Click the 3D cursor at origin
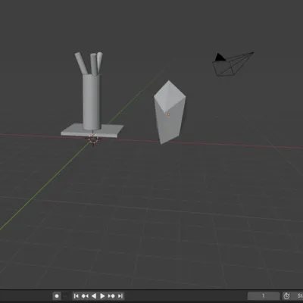 click(x=93, y=139)
